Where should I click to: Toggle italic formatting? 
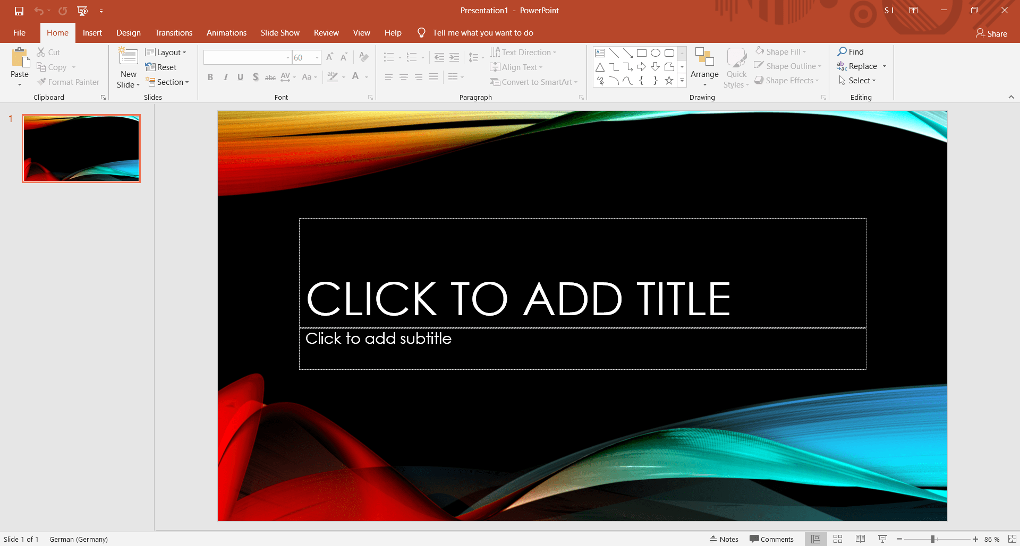225,76
